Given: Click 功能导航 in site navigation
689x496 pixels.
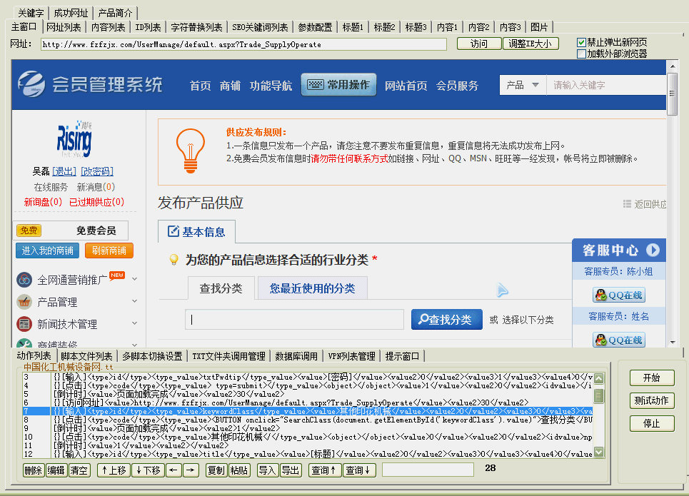Looking at the screenshot, I should (x=271, y=86).
